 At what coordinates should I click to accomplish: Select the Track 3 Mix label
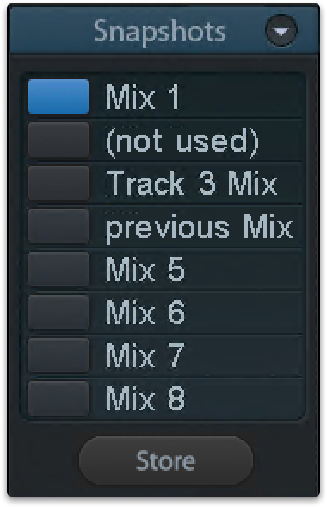(x=191, y=183)
